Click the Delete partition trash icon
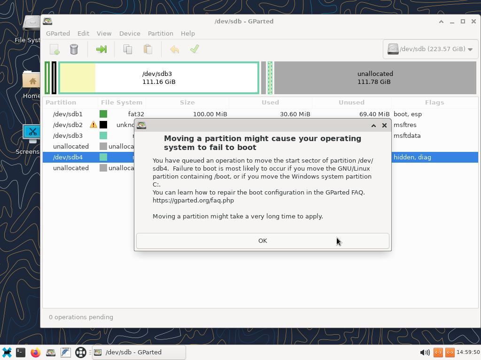Image resolution: width=481 pixels, height=360 pixels. pyautogui.click(x=74, y=49)
